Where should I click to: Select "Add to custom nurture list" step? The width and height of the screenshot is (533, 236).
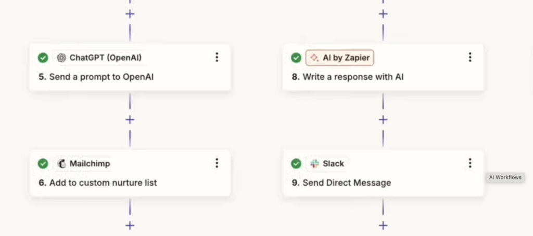pos(103,183)
